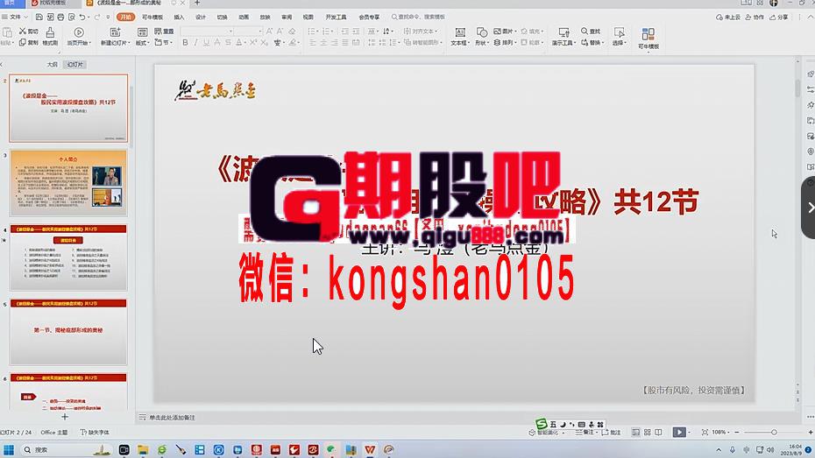Click the Cut (剪切) scissors icon
The height and width of the screenshot is (458, 815).
[23, 32]
